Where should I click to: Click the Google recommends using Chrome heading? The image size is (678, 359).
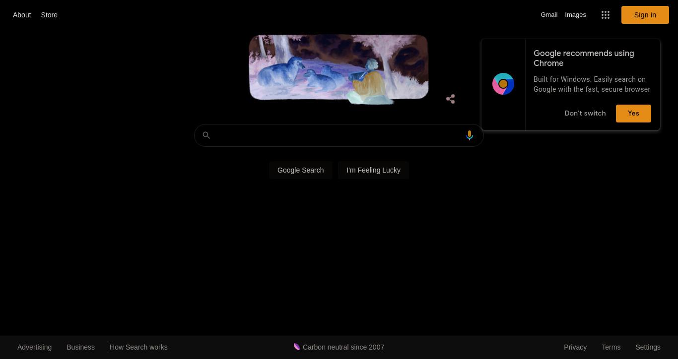(x=584, y=59)
